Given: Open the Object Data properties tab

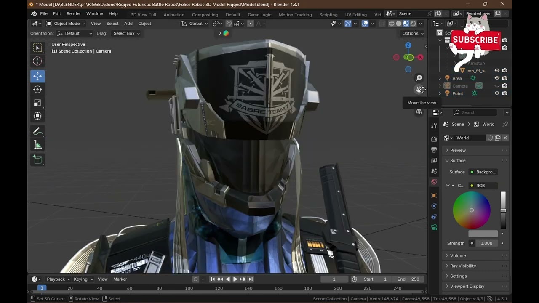Looking at the screenshot, I should point(434,227).
